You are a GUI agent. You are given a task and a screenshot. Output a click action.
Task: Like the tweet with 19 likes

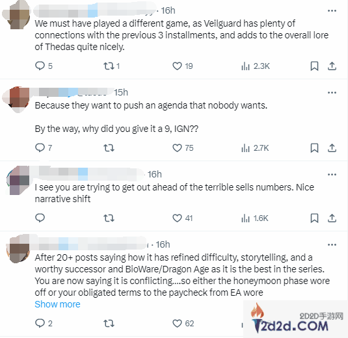click(182, 66)
